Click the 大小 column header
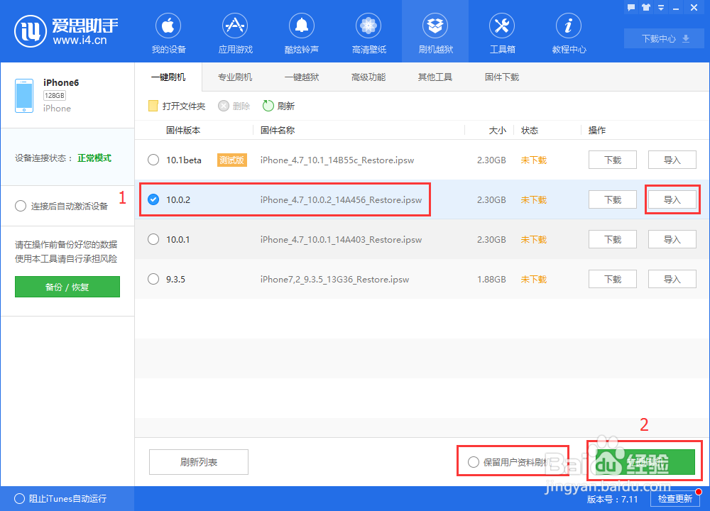The width and height of the screenshot is (710, 511). click(497, 131)
